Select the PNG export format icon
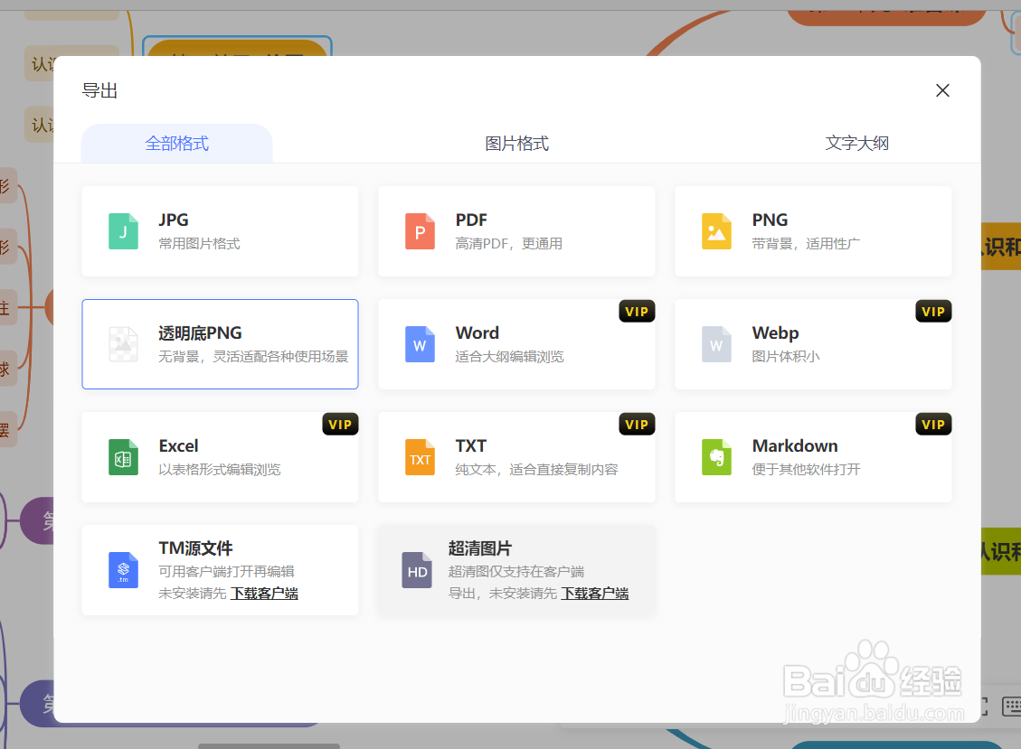 [x=716, y=231]
